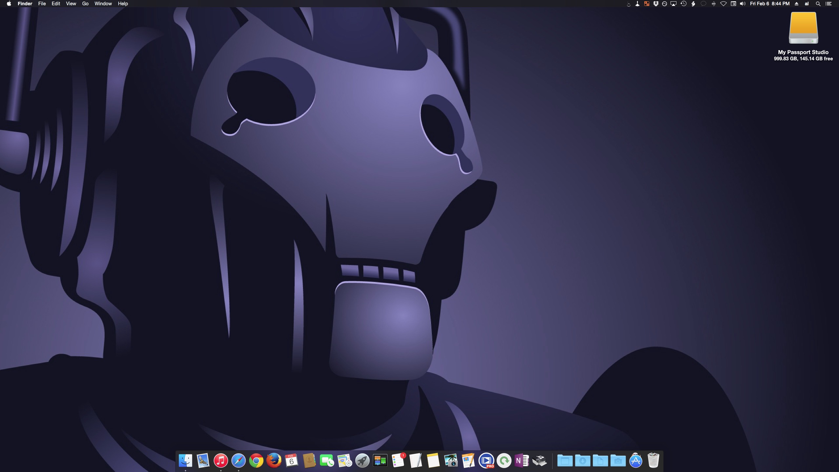Open Google Chrome from the Dock
The height and width of the screenshot is (472, 839).
pyautogui.click(x=256, y=461)
